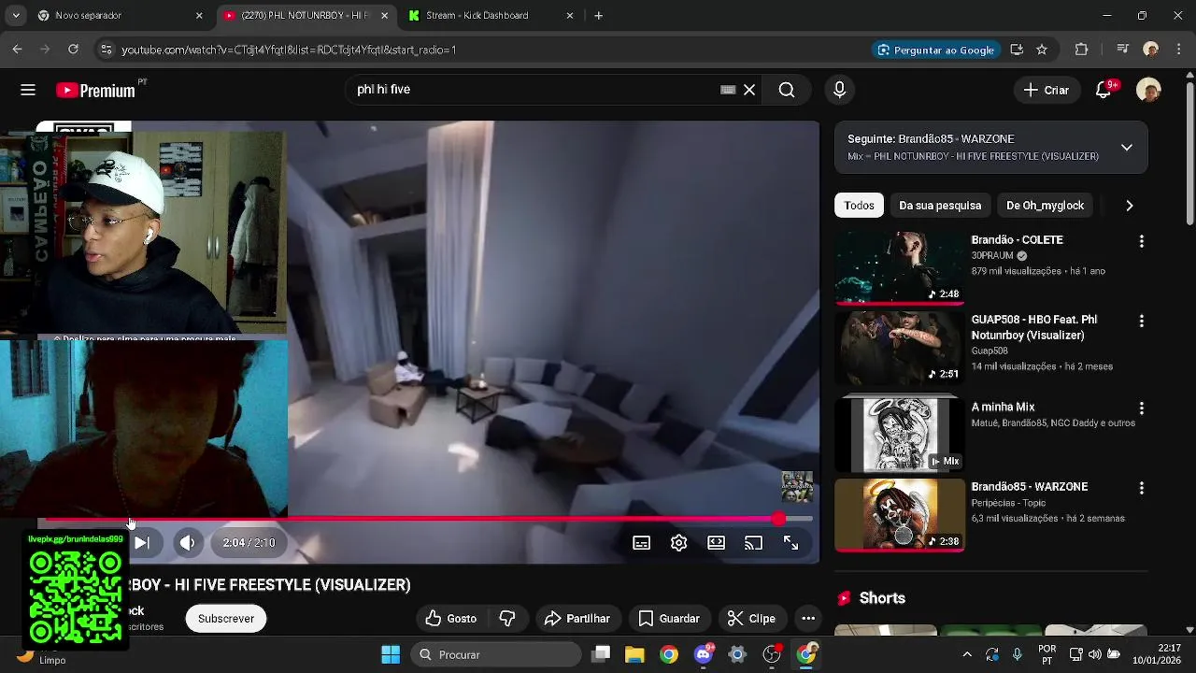Dislike the video with thumbs down
Screen dimensions: 1196x673
507,618
